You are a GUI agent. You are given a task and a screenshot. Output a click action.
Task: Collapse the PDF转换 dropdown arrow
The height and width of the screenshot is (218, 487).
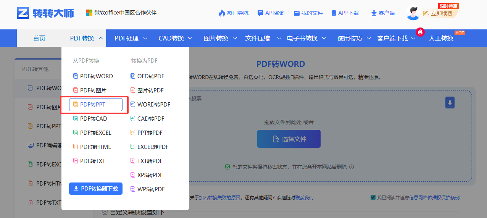(101, 38)
